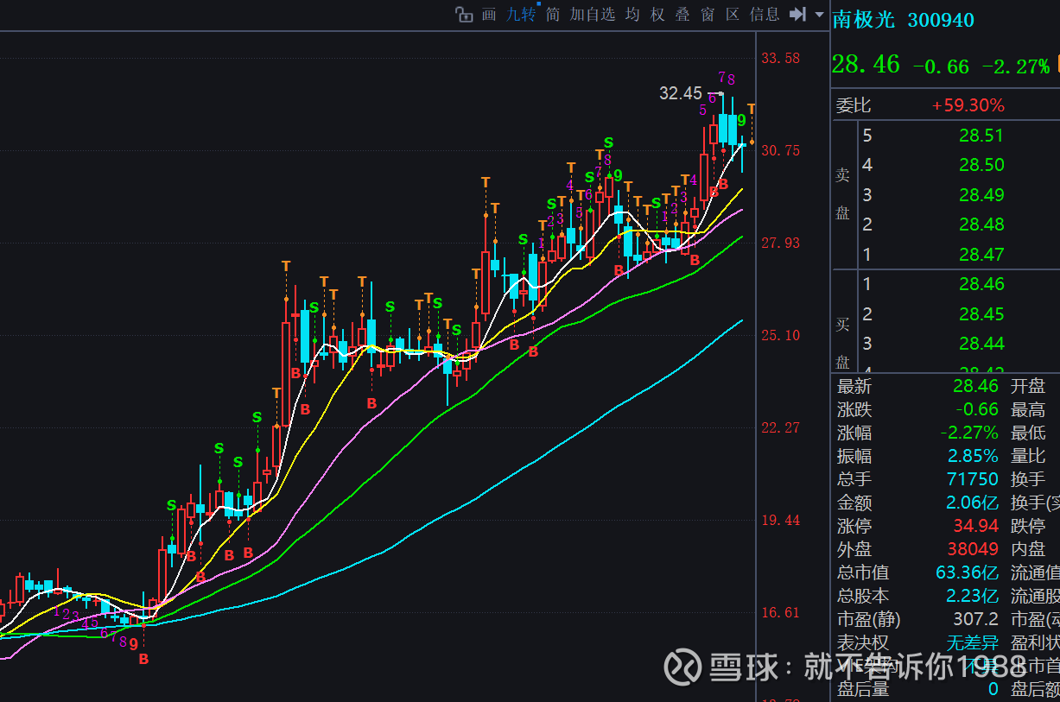The height and width of the screenshot is (702, 1060).
Task: Click the stock name 南极光
Action: tap(865, 20)
